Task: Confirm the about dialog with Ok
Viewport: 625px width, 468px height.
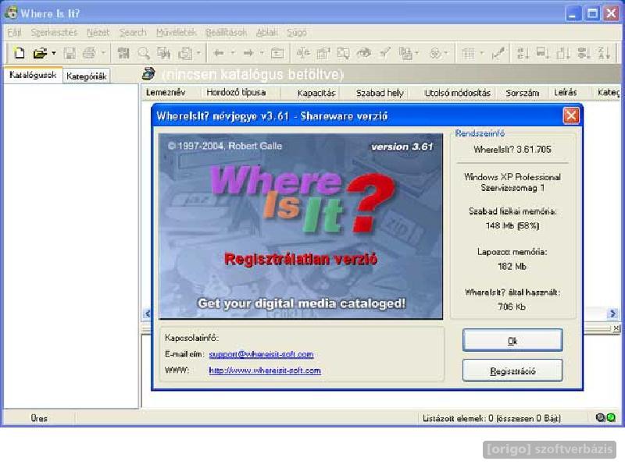Action: 512,340
